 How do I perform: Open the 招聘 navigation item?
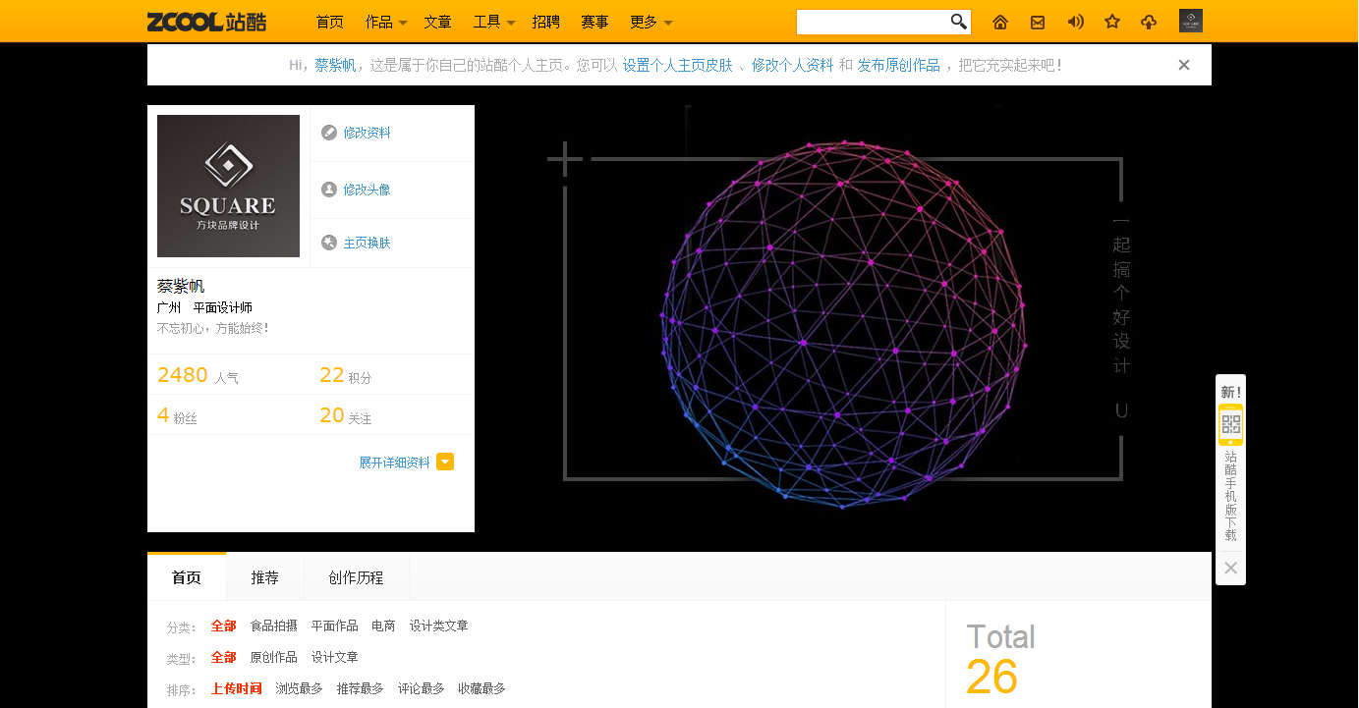pos(546,22)
